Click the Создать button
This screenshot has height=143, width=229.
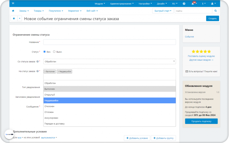pyautogui.click(x=213, y=18)
